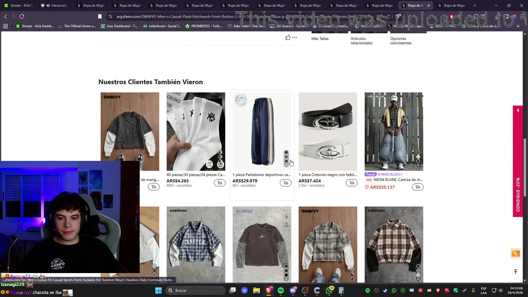Click the back-to-top arrow icon

[x=515, y=271]
